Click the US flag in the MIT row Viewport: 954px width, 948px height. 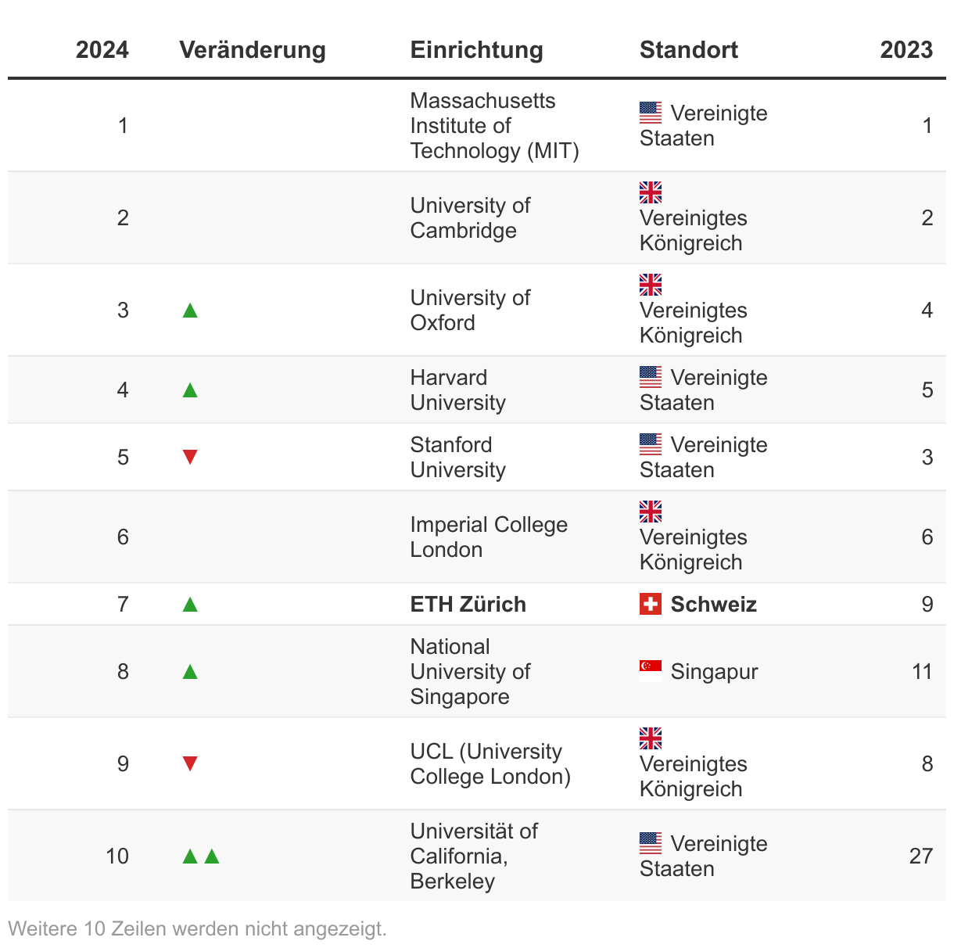point(650,113)
